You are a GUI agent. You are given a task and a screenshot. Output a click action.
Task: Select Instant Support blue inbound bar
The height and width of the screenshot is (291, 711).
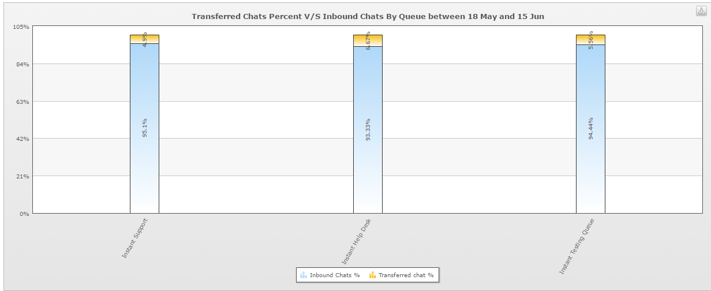click(144, 128)
